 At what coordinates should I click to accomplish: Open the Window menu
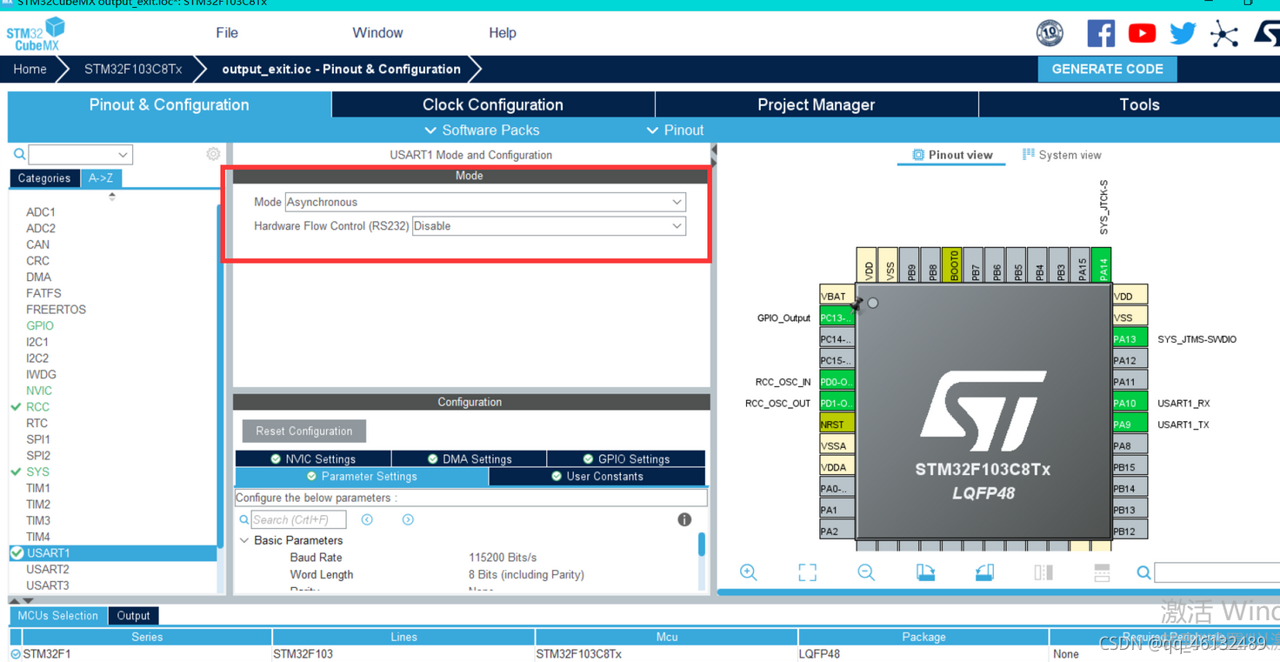(x=377, y=33)
